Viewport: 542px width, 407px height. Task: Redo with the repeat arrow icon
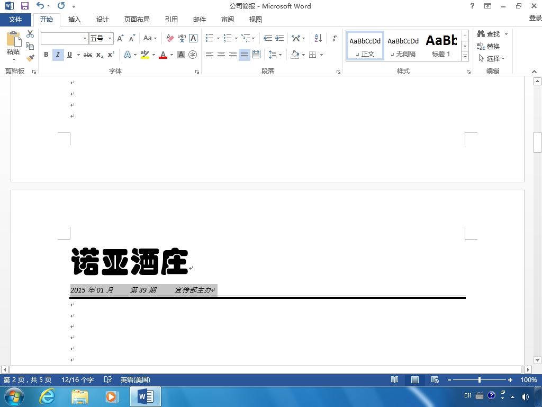point(61,5)
